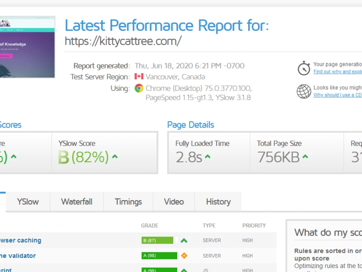
Task: Open the kittycattree site thumbnail preview
Action: pyautogui.click(x=28, y=47)
